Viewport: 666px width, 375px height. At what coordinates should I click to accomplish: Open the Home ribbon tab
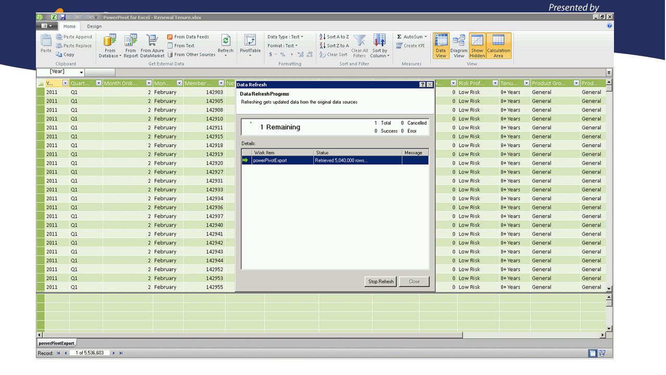69,27
